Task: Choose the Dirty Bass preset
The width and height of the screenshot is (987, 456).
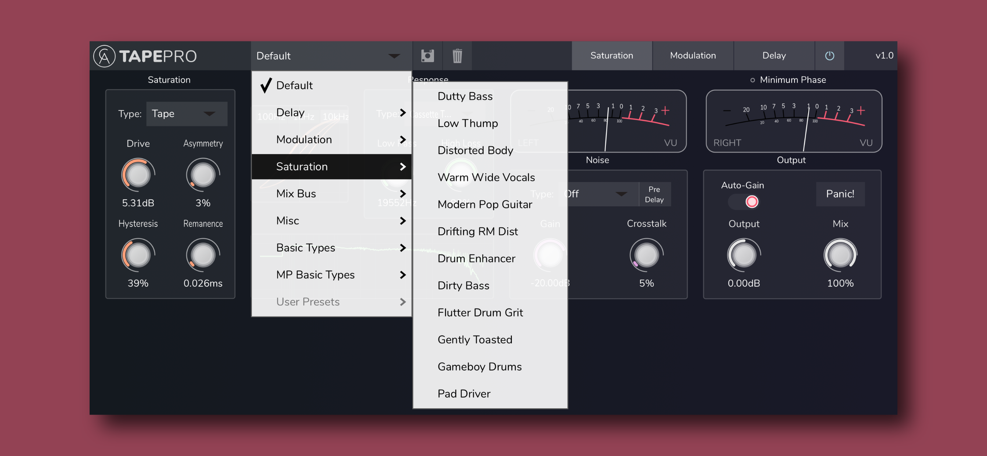Action: pos(490,286)
